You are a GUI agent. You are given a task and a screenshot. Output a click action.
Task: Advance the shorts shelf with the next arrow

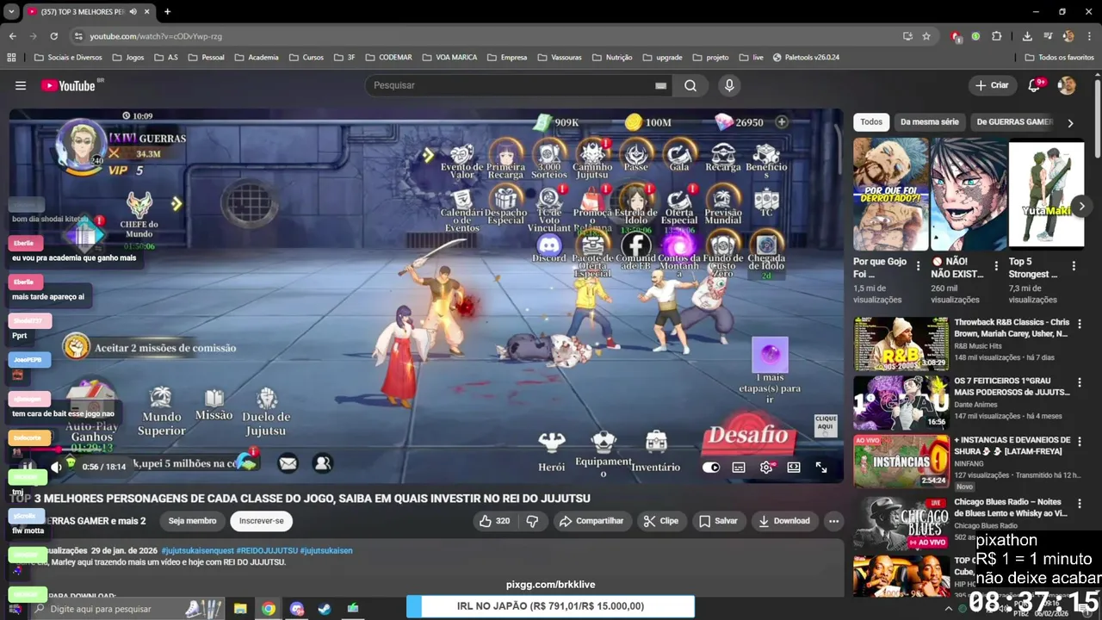pos(1081,206)
